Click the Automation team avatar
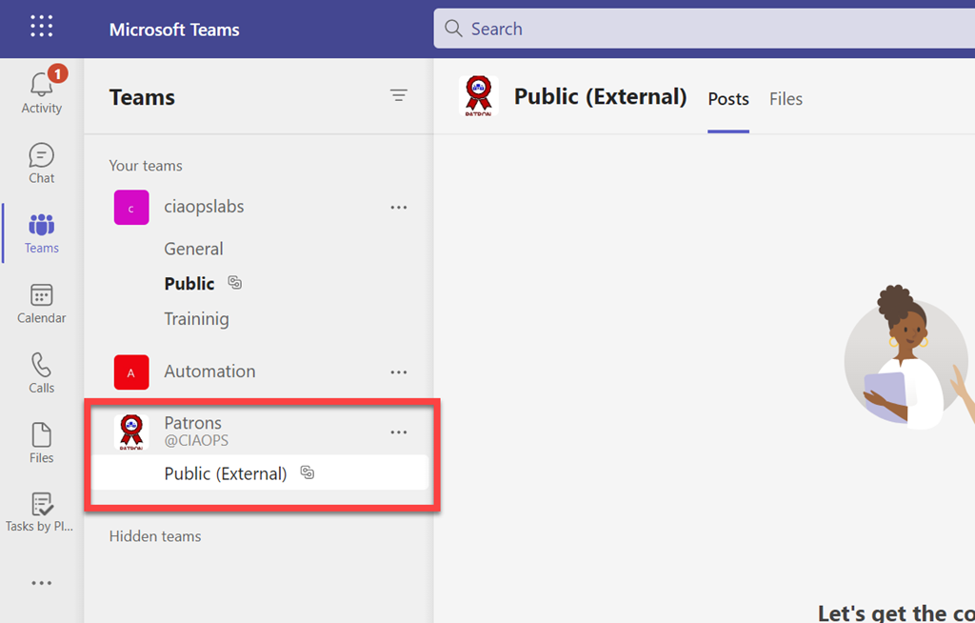This screenshot has height=623, width=975. coord(131,372)
